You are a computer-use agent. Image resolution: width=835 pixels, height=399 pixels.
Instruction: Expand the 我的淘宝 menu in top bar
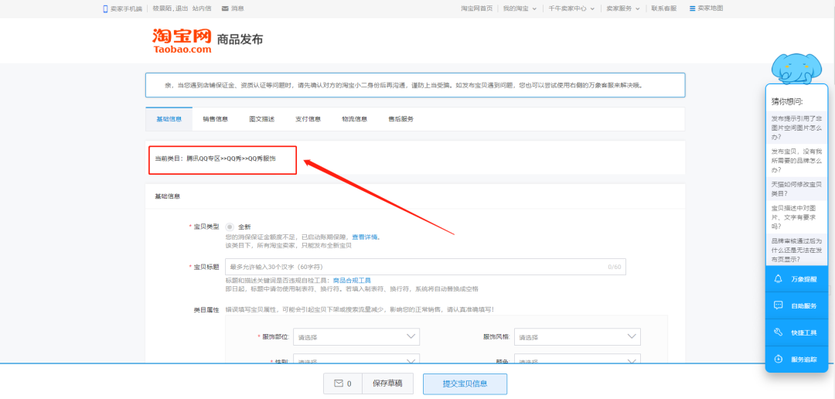(x=520, y=9)
